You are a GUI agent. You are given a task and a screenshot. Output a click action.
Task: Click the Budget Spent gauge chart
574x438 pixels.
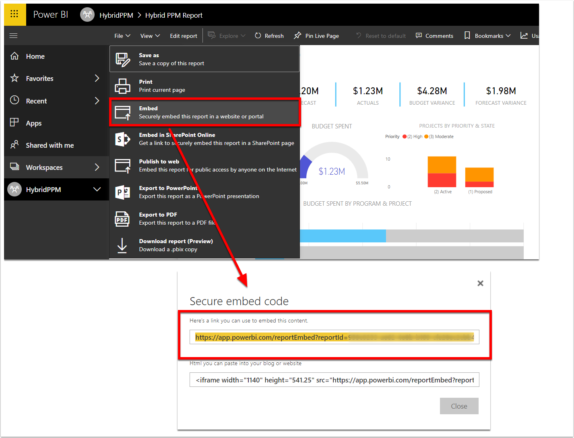[333, 164]
